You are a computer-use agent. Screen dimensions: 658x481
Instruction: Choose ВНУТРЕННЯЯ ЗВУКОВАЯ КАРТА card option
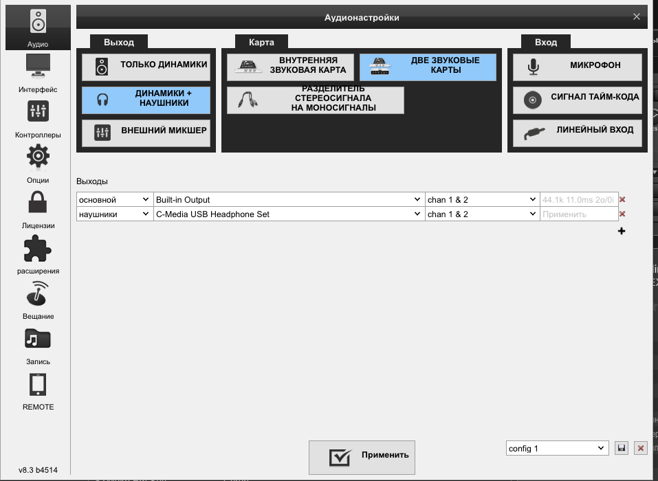point(292,67)
